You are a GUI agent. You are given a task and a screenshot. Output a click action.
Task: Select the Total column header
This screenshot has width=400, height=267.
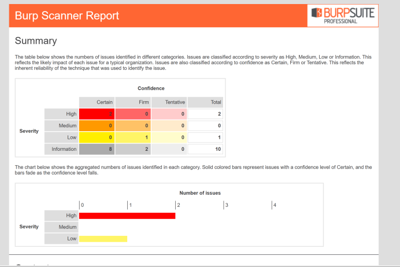[205, 102]
